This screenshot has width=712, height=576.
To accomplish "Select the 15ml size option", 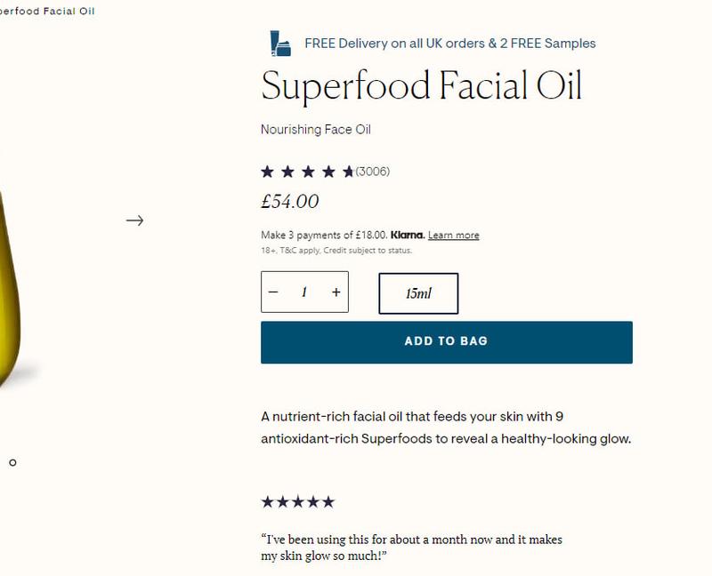I will pos(418,293).
